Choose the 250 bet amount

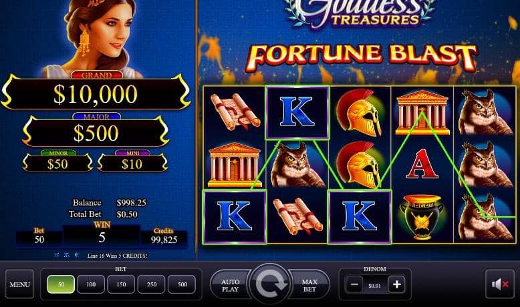pos(152,284)
